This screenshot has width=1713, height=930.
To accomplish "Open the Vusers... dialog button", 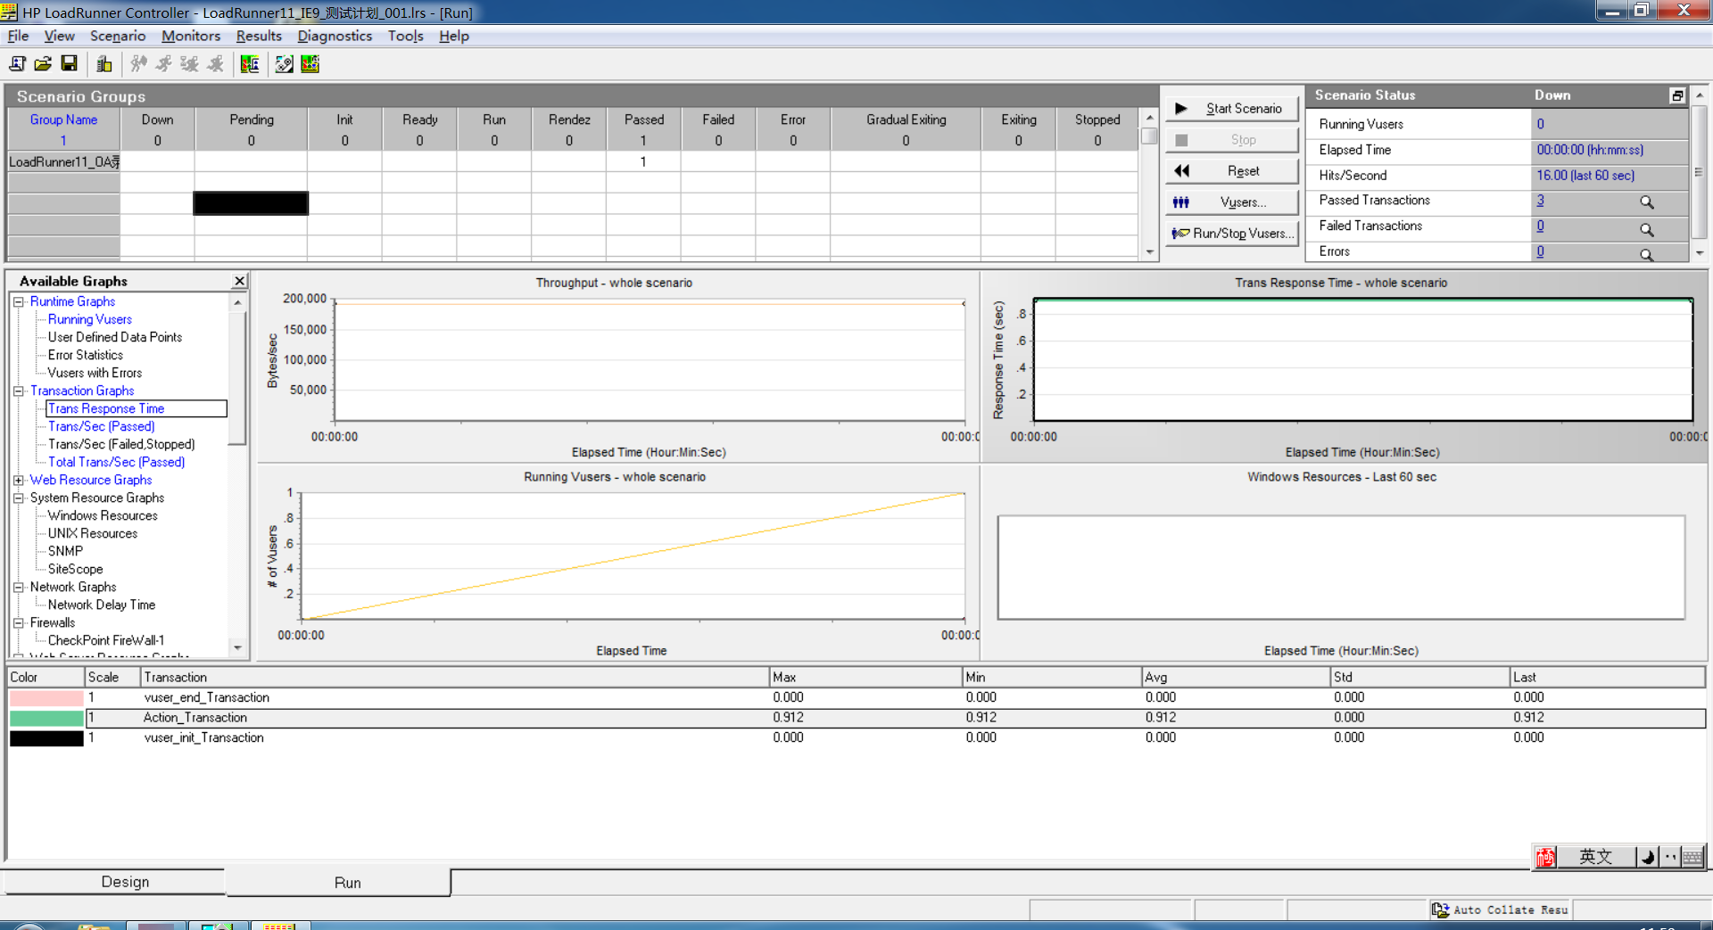I will 1231,202.
